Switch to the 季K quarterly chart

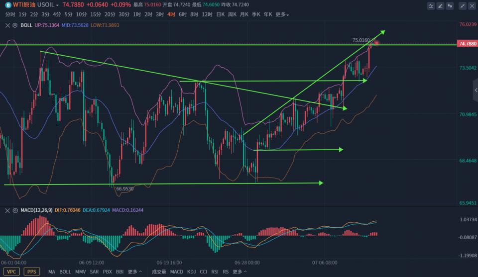256,14
